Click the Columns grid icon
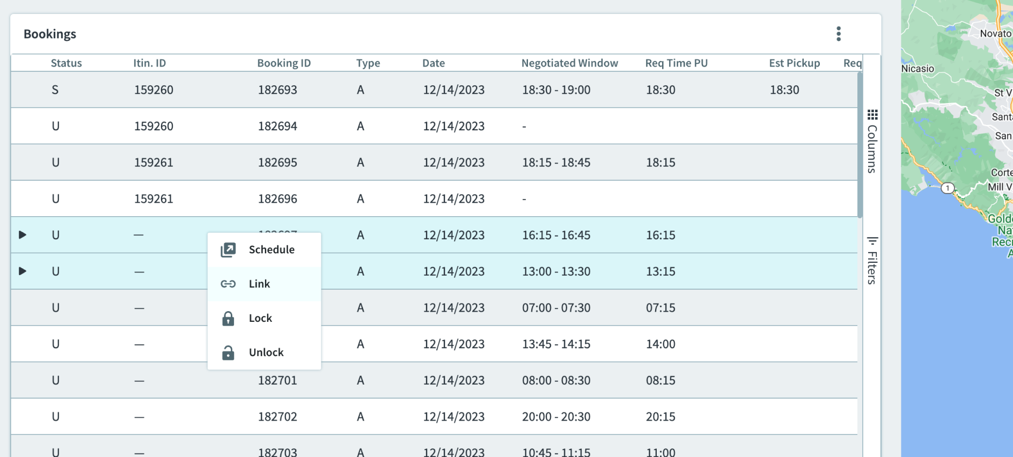 point(872,115)
